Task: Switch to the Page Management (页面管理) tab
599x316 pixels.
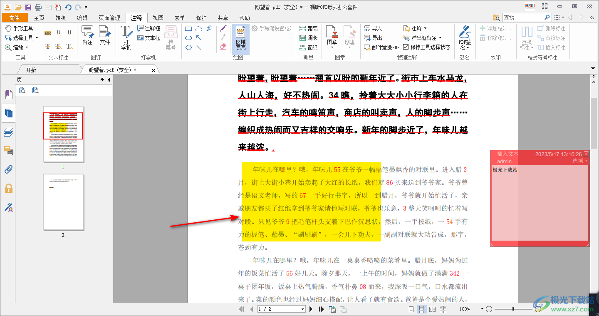Action: click(109, 18)
